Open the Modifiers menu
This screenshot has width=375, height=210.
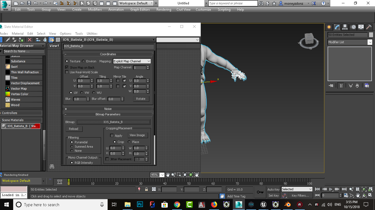[x=95, y=10]
